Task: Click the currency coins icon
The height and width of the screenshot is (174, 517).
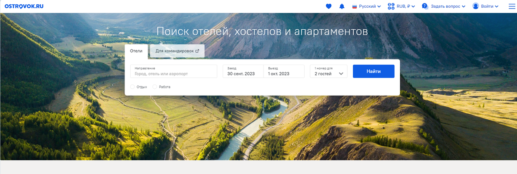Action: (x=391, y=6)
